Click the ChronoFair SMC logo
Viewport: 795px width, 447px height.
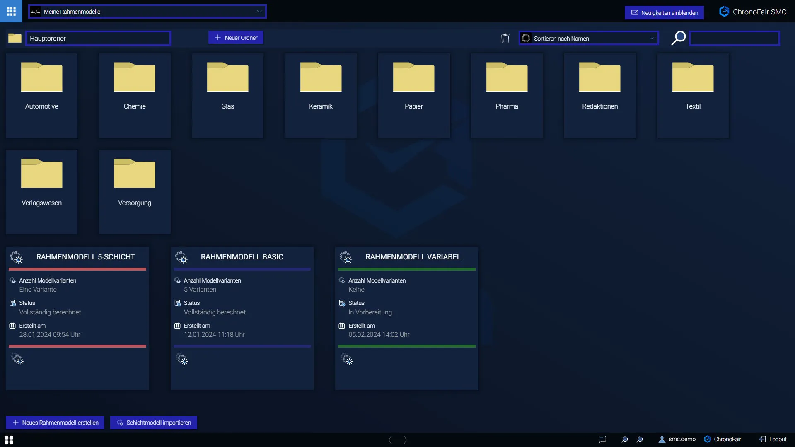pos(752,12)
